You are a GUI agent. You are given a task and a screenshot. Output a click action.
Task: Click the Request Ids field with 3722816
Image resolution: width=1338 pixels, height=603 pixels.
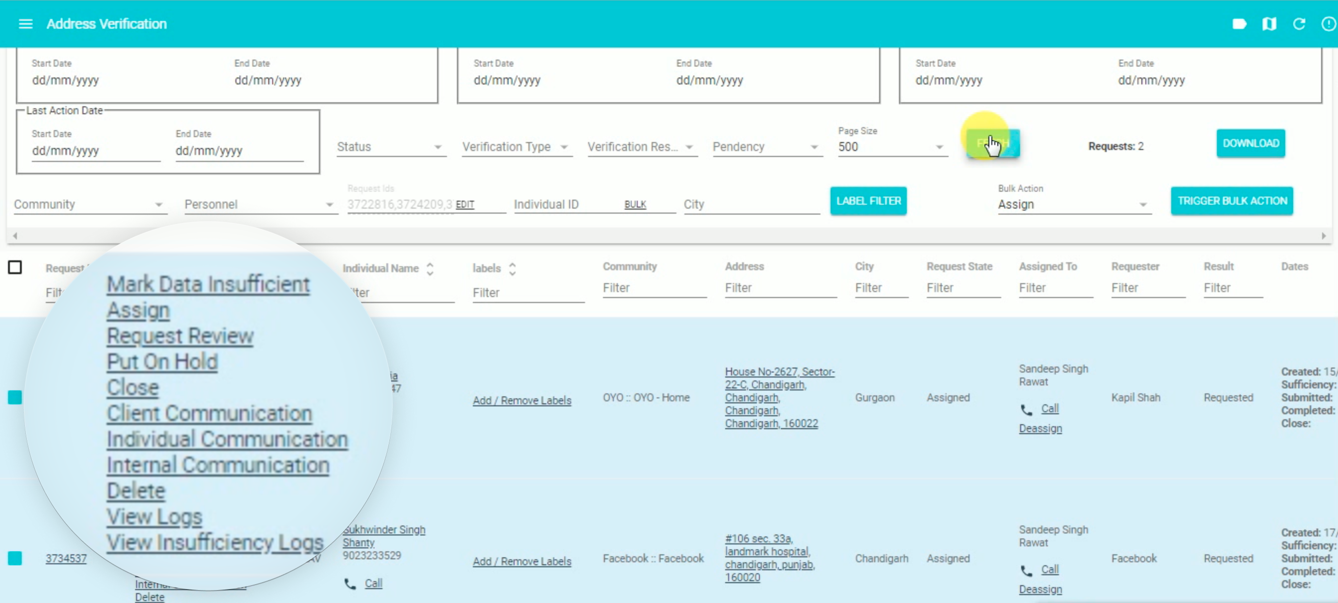(400, 205)
